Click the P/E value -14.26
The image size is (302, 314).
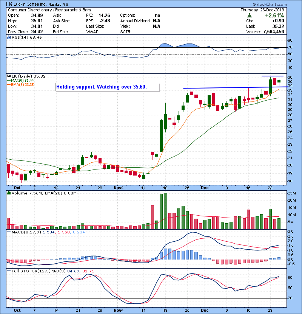103,16
